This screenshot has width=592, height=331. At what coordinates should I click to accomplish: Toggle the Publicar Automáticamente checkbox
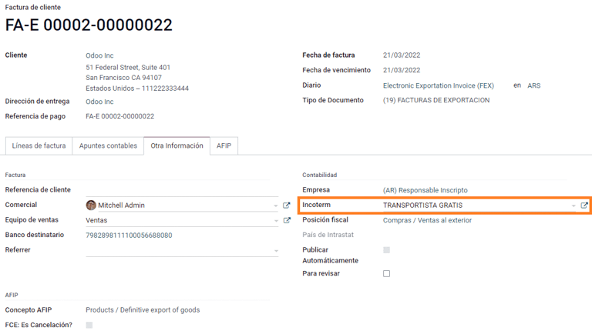(386, 250)
